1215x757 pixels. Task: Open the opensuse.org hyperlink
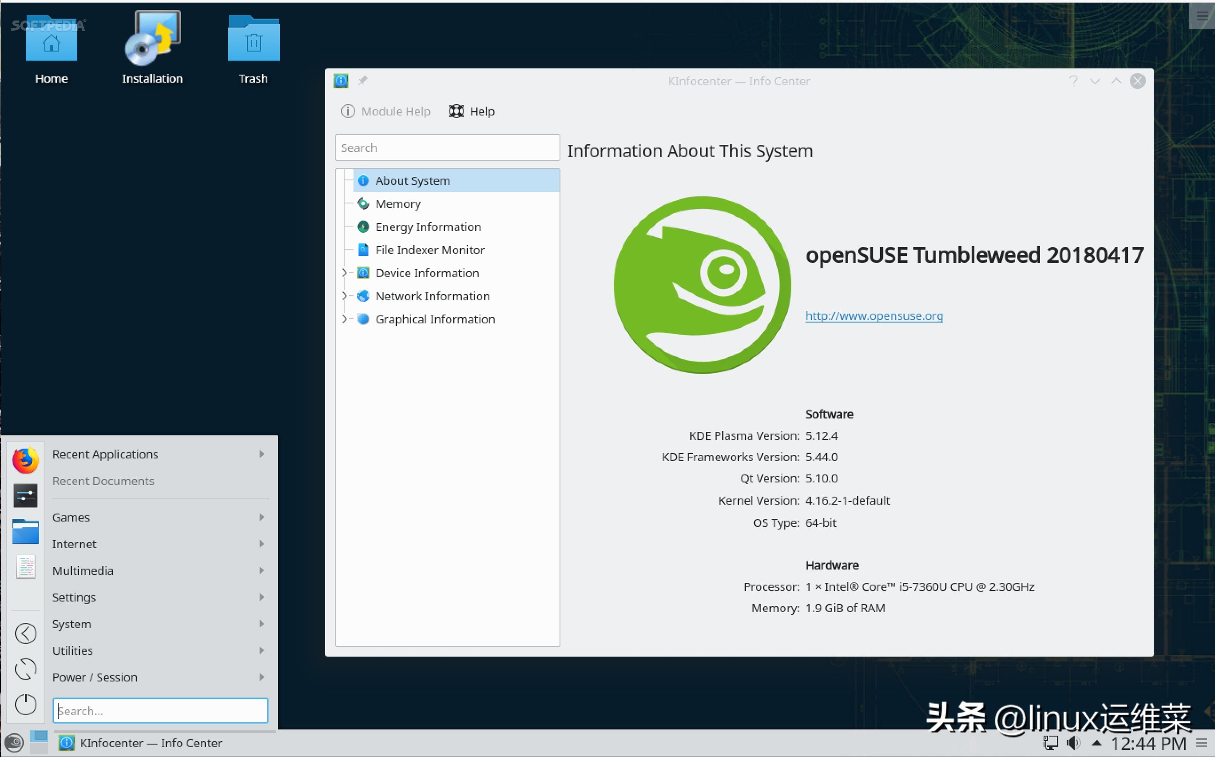coord(874,316)
